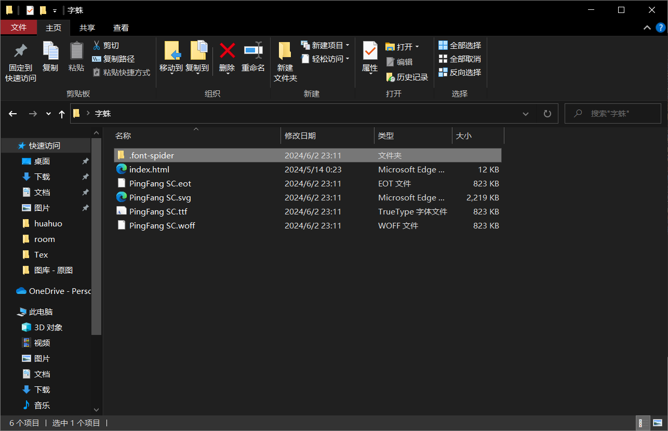668x431 pixels.
Task: Click the Copy Path icon
Action: tap(97, 59)
